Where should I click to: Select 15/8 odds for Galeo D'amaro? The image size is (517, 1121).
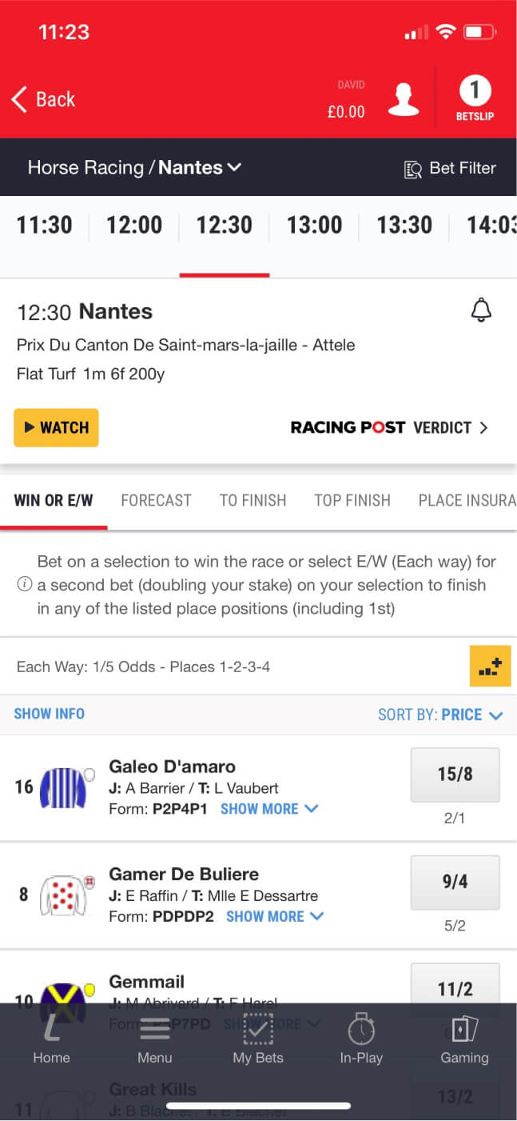coord(455,775)
